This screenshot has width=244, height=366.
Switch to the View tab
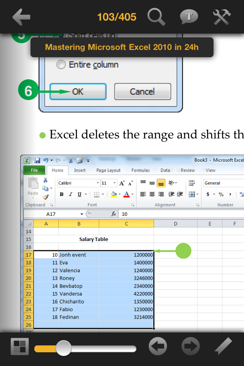[210, 170]
